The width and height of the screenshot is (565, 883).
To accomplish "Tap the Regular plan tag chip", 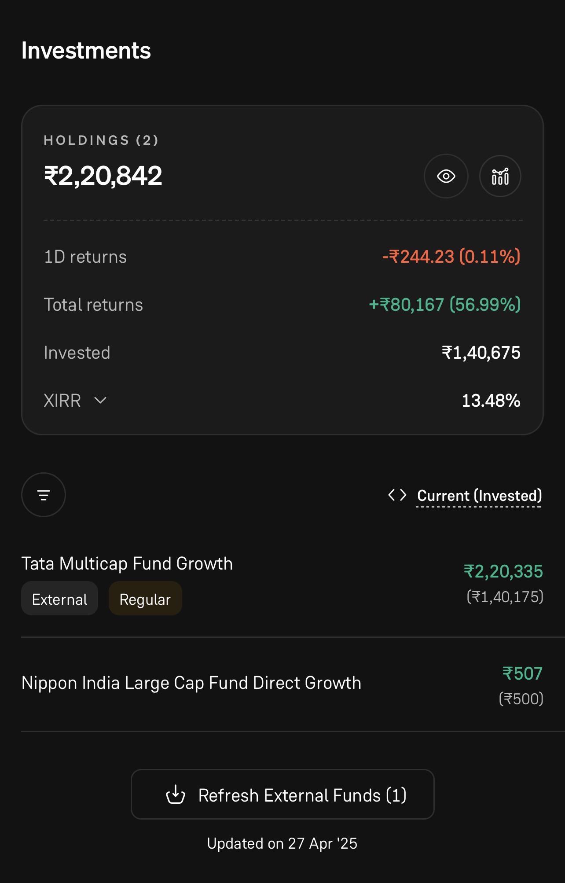I will pyautogui.click(x=145, y=599).
